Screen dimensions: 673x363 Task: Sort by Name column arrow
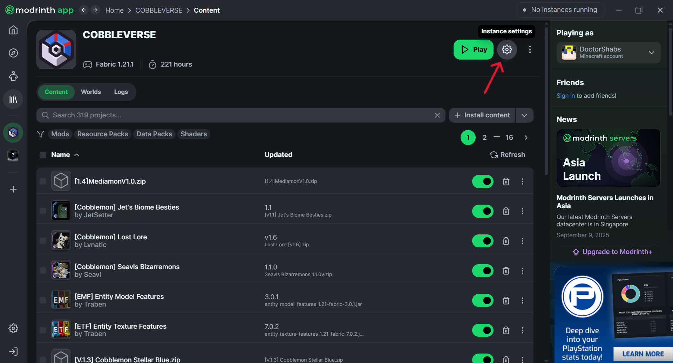pos(76,155)
